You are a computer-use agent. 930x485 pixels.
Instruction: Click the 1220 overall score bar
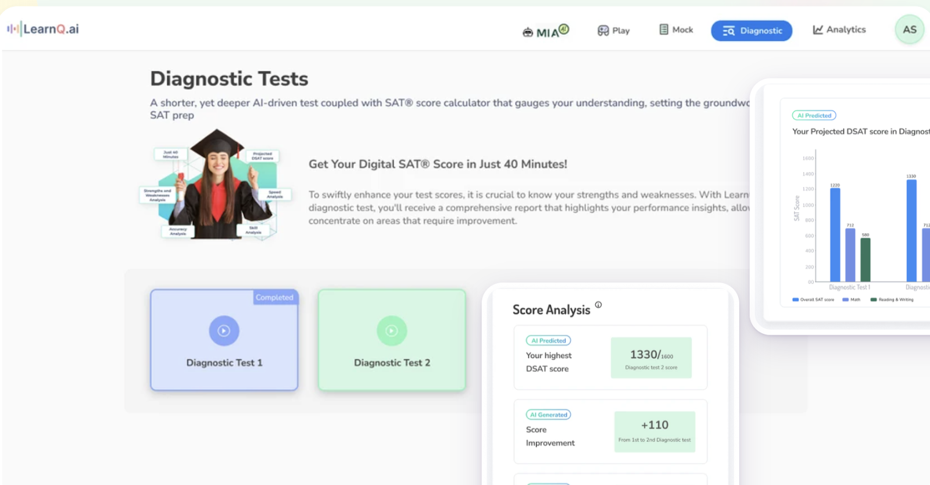[835, 235]
